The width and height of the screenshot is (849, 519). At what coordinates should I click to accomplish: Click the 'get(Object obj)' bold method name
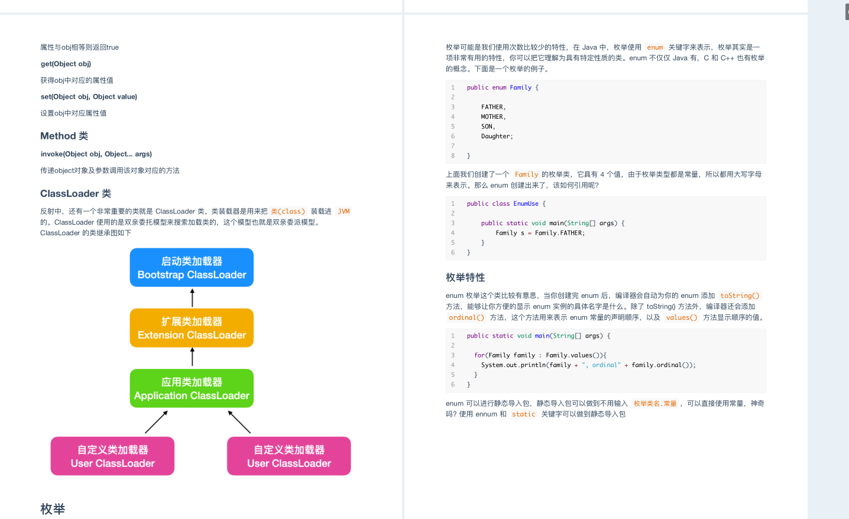[x=66, y=64]
